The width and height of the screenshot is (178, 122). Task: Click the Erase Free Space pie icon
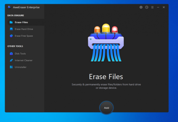[x=11, y=36]
